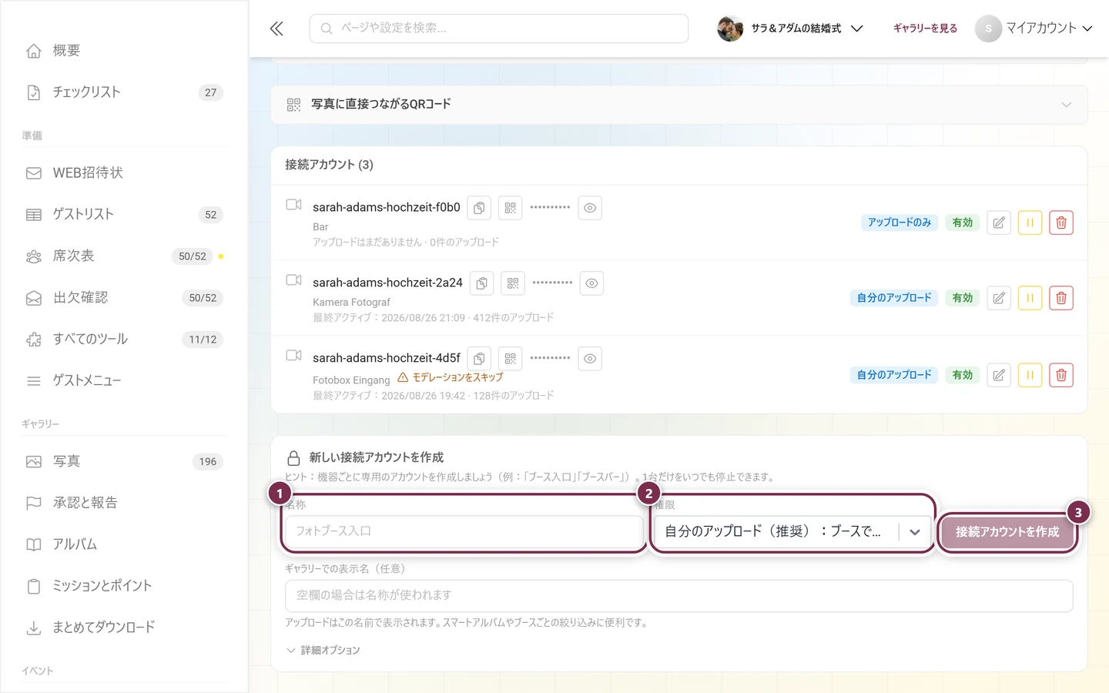Go to 承認と報告 moderation page
Viewport: 1109px width, 693px height.
(125, 503)
